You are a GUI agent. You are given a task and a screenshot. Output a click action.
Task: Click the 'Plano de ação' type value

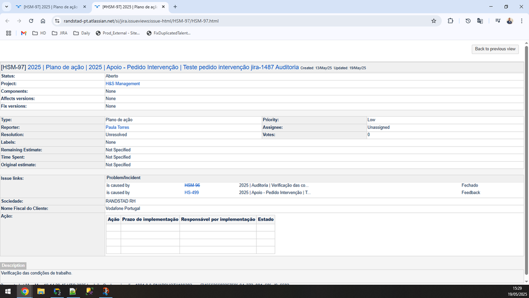click(119, 120)
